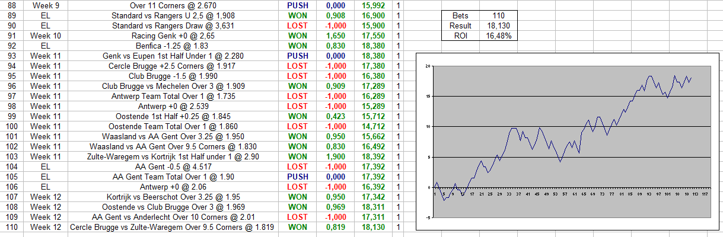Select row number 110 cell
This screenshot has height=237, width=723.
[x=12, y=227]
